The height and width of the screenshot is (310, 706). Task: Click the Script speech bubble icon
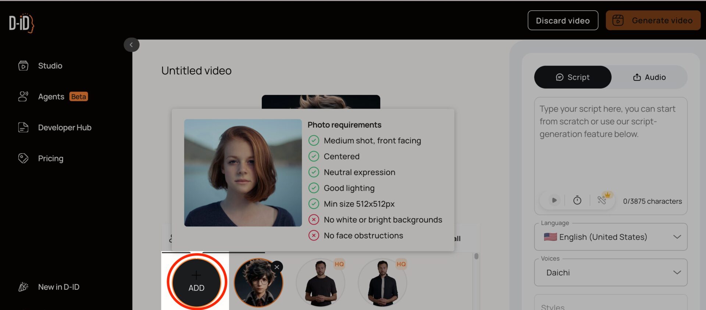coord(559,77)
